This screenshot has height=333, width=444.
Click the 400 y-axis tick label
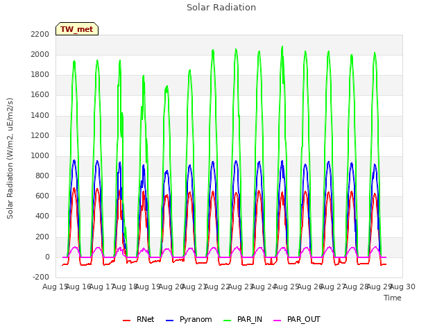42,216
